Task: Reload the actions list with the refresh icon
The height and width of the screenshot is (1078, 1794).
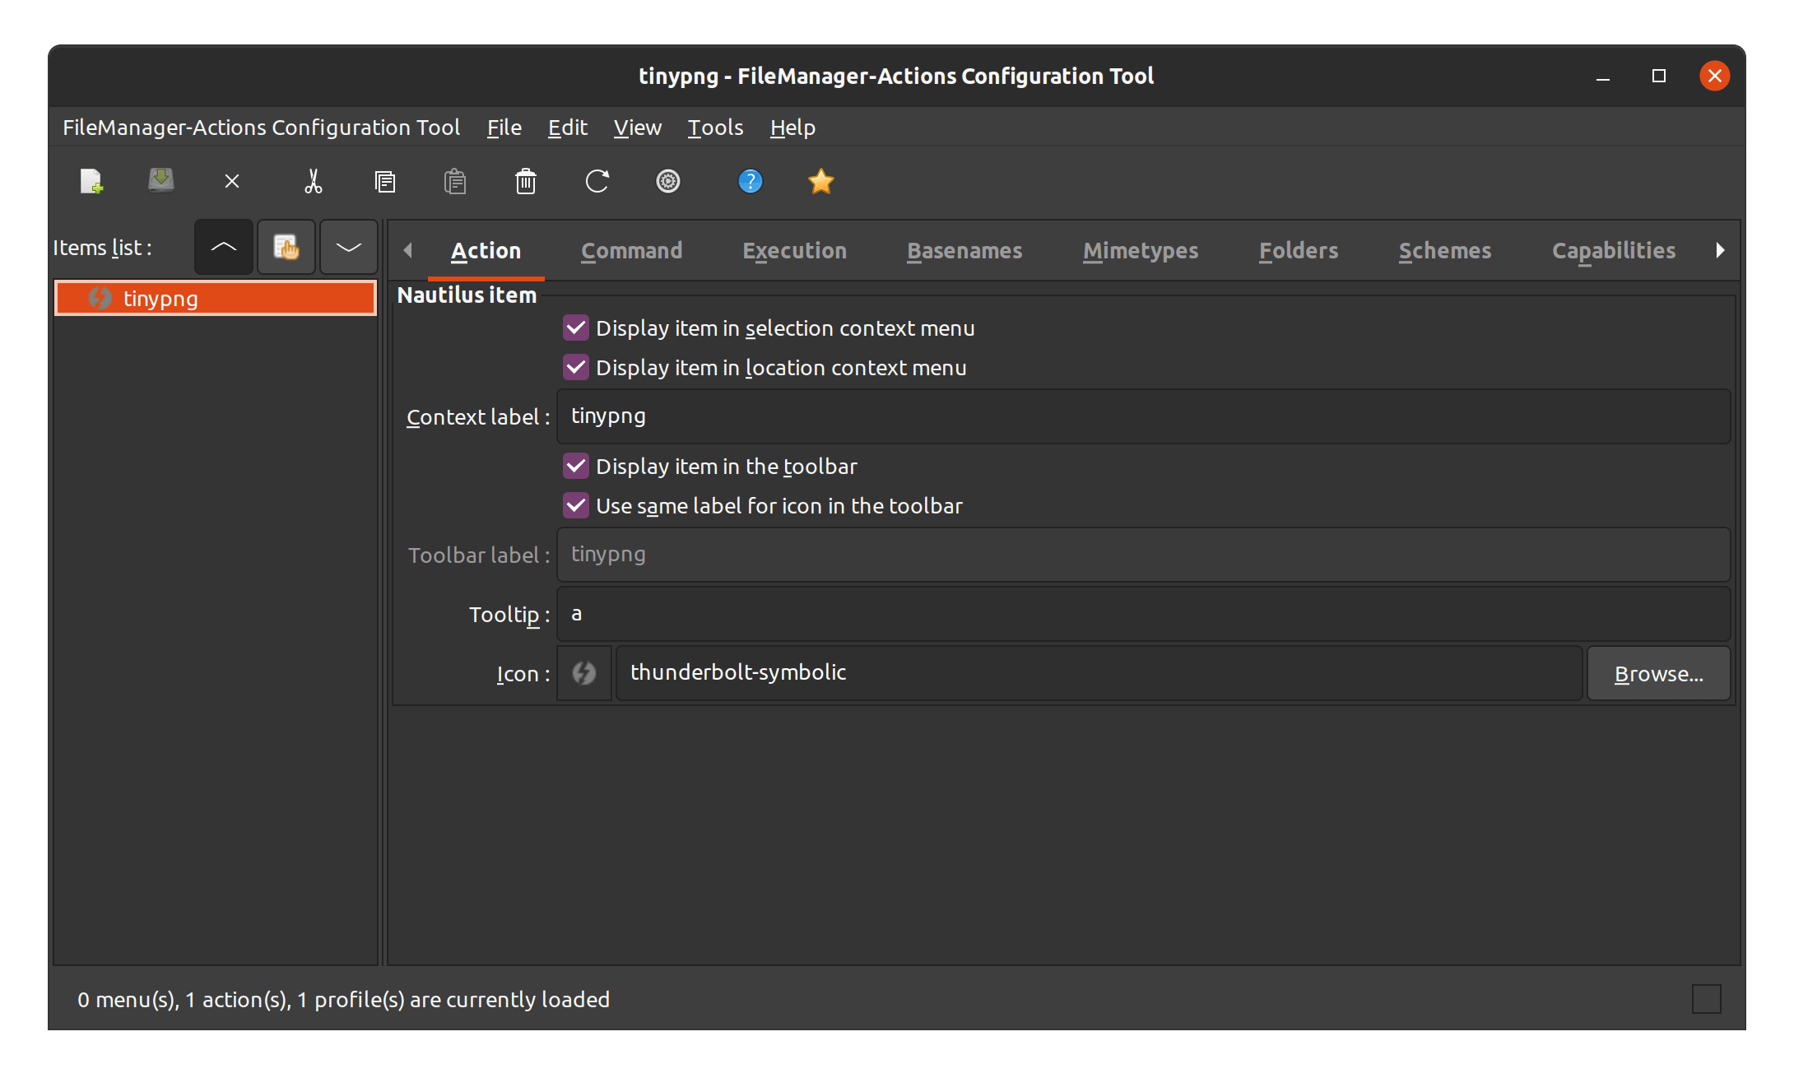Action: coord(597,181)
